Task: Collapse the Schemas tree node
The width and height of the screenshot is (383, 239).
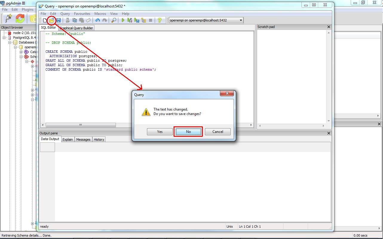Action: coord(21,57)
